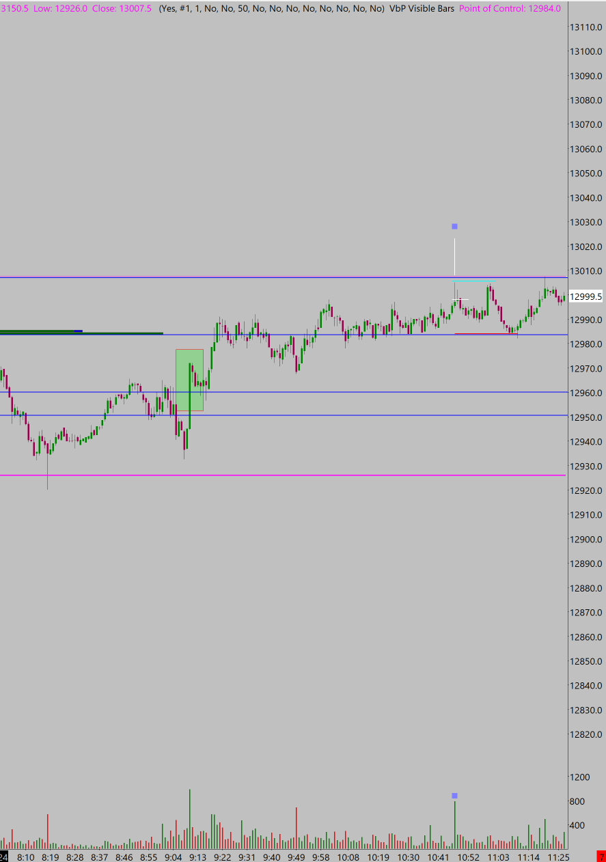This screenshot has height=862, width=606.
Task: Click the study parameter list starting with Yes, #1
Action: click(271, 8)
